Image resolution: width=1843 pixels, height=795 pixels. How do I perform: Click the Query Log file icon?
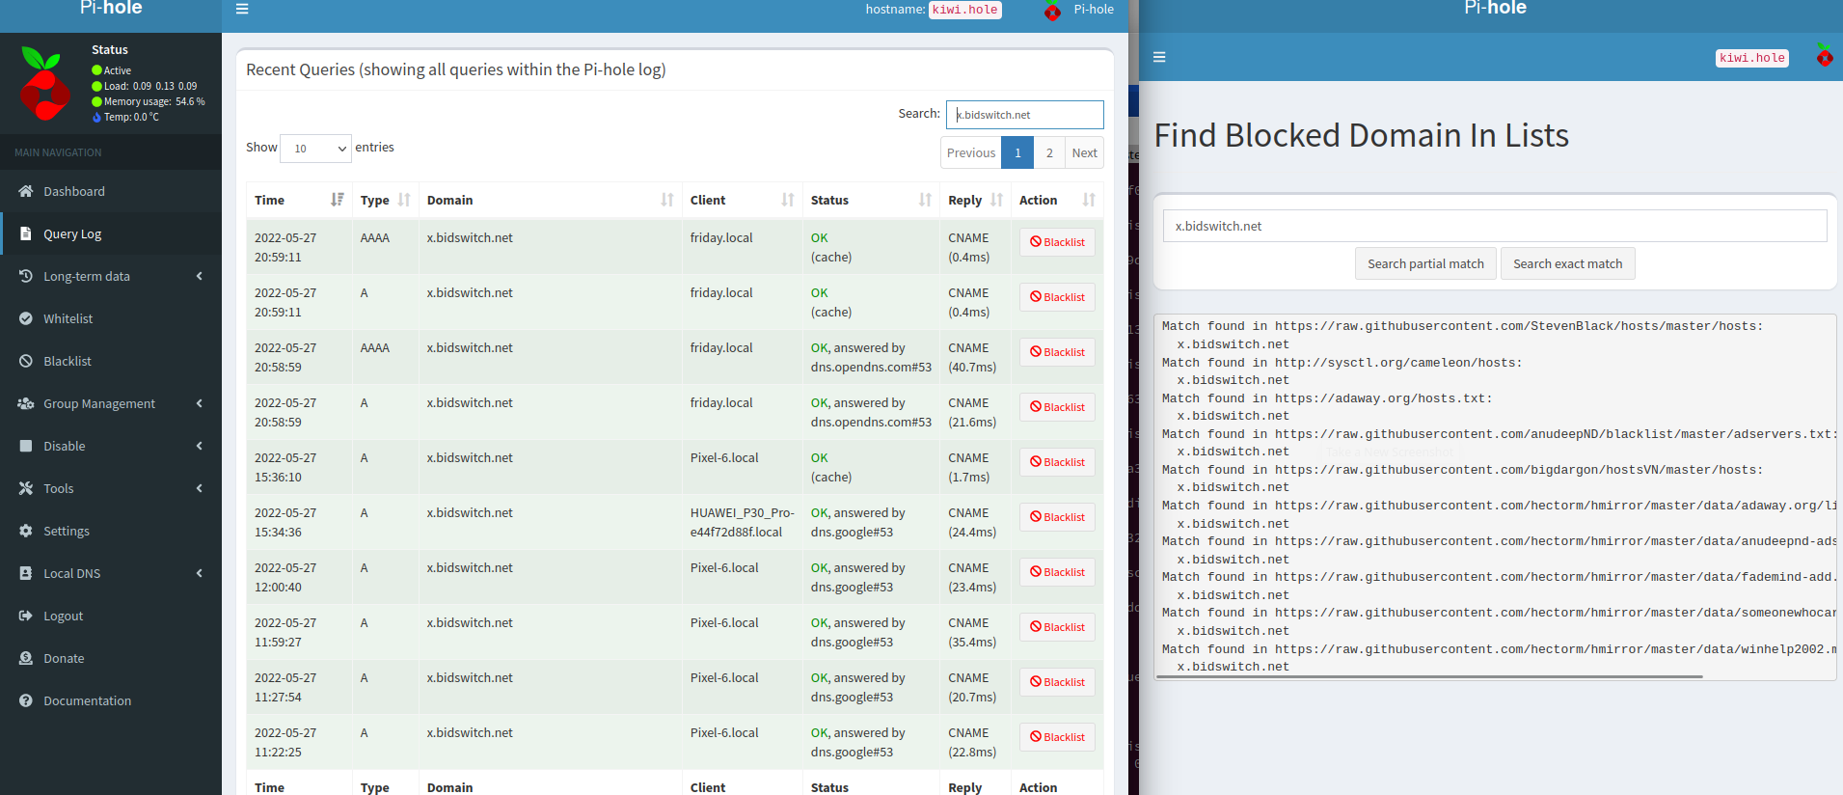pyautogui.click(x=26, y=233)
